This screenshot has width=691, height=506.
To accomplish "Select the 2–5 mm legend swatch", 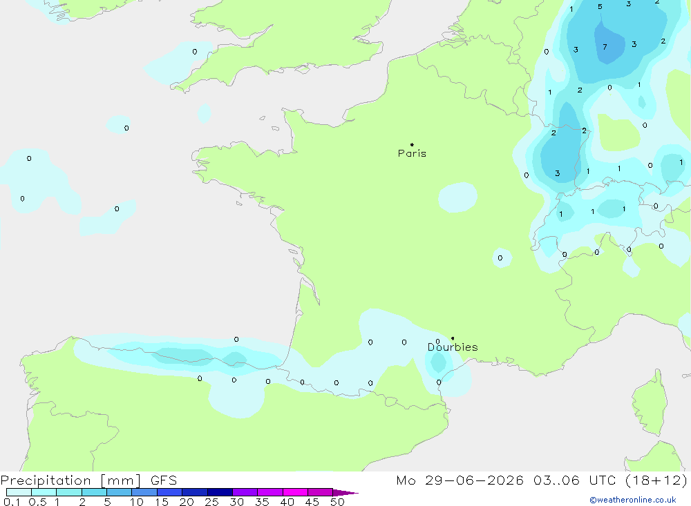I will 94,492.
